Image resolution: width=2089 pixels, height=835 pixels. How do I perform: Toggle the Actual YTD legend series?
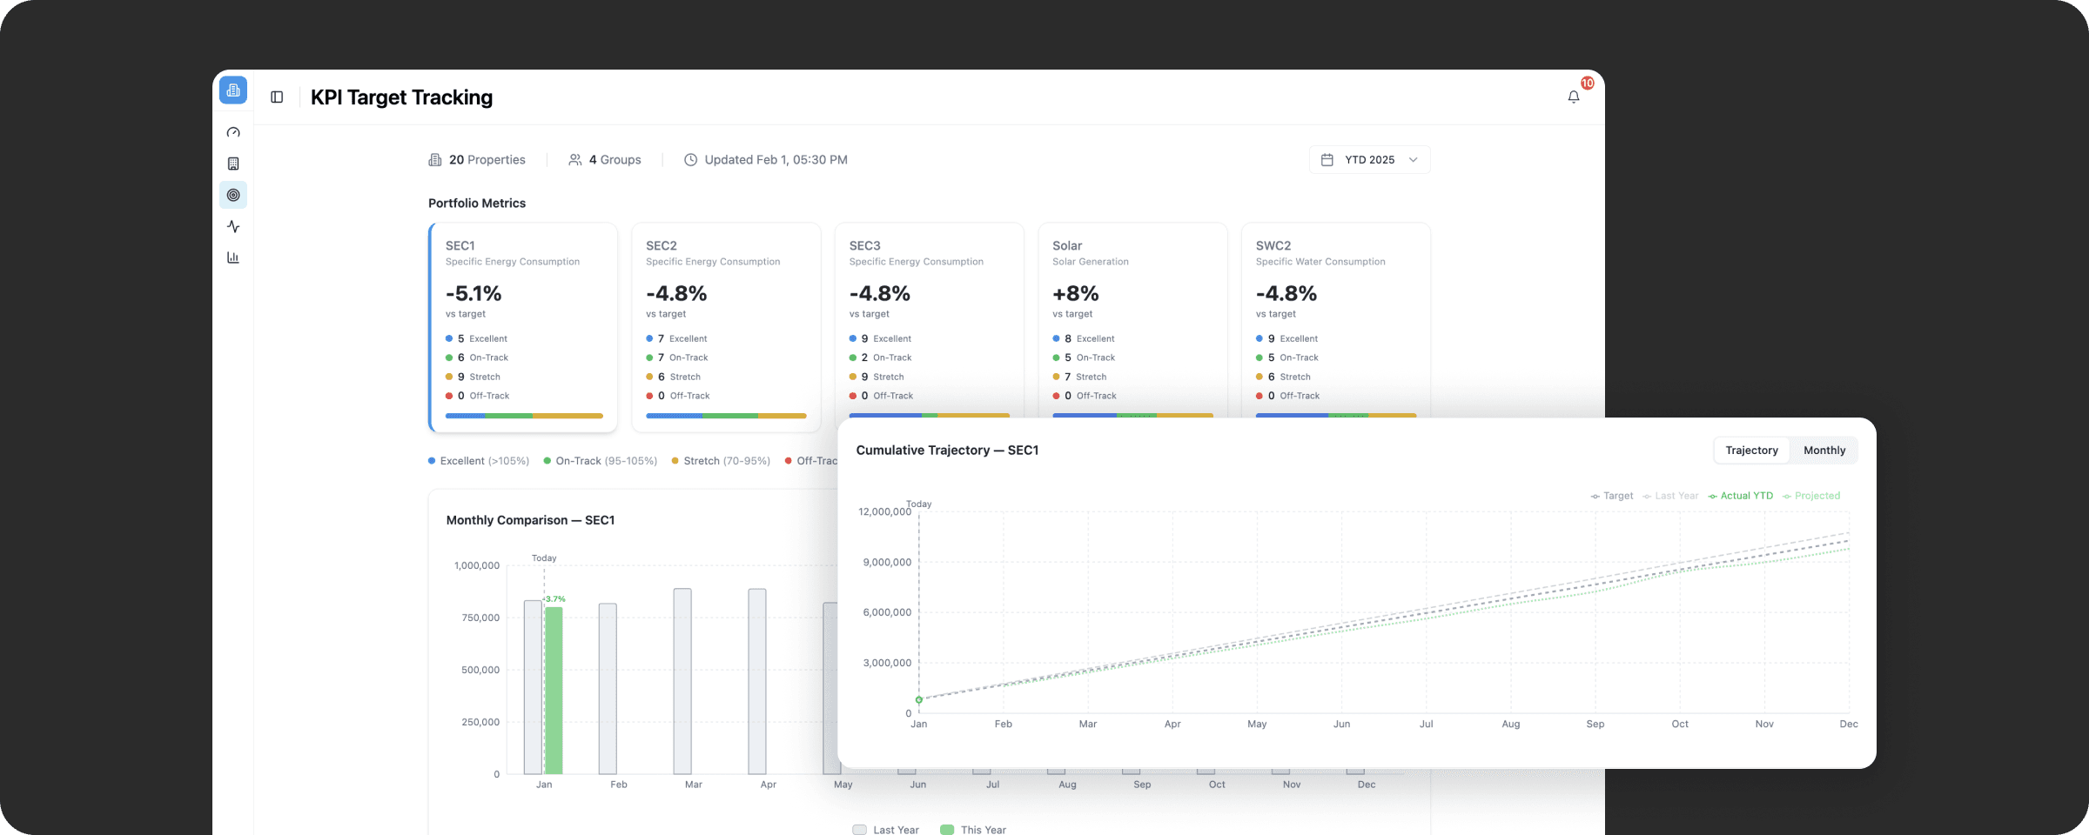(x=1740, y=496)
